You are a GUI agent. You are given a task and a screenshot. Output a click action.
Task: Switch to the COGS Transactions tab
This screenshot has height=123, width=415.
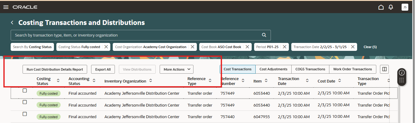[x=310, y=69]
